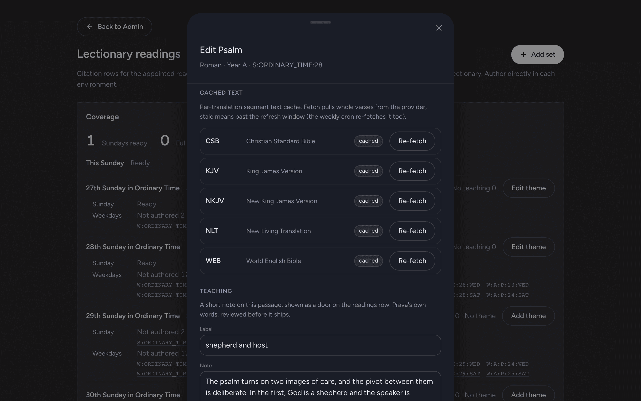
Task: Click the cached badge in NLT row
Action: 368,231
